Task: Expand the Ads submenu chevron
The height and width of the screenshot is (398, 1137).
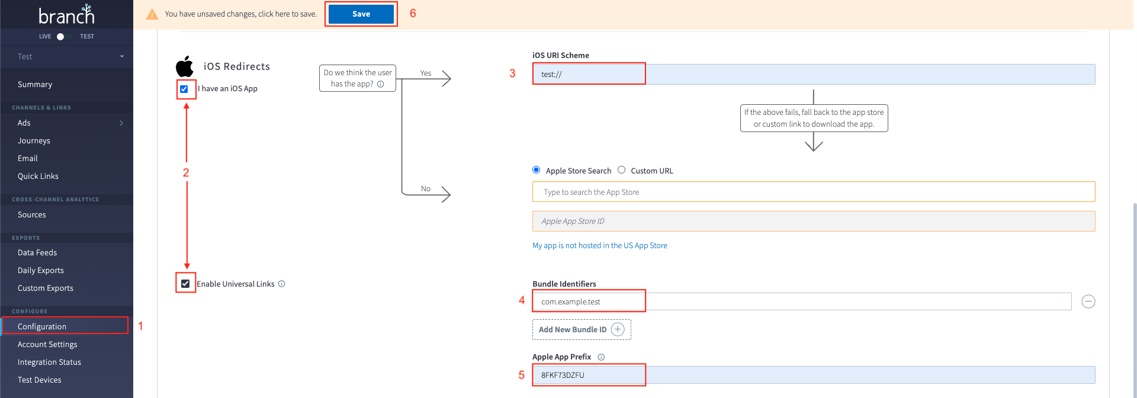Action: point(121,123)
